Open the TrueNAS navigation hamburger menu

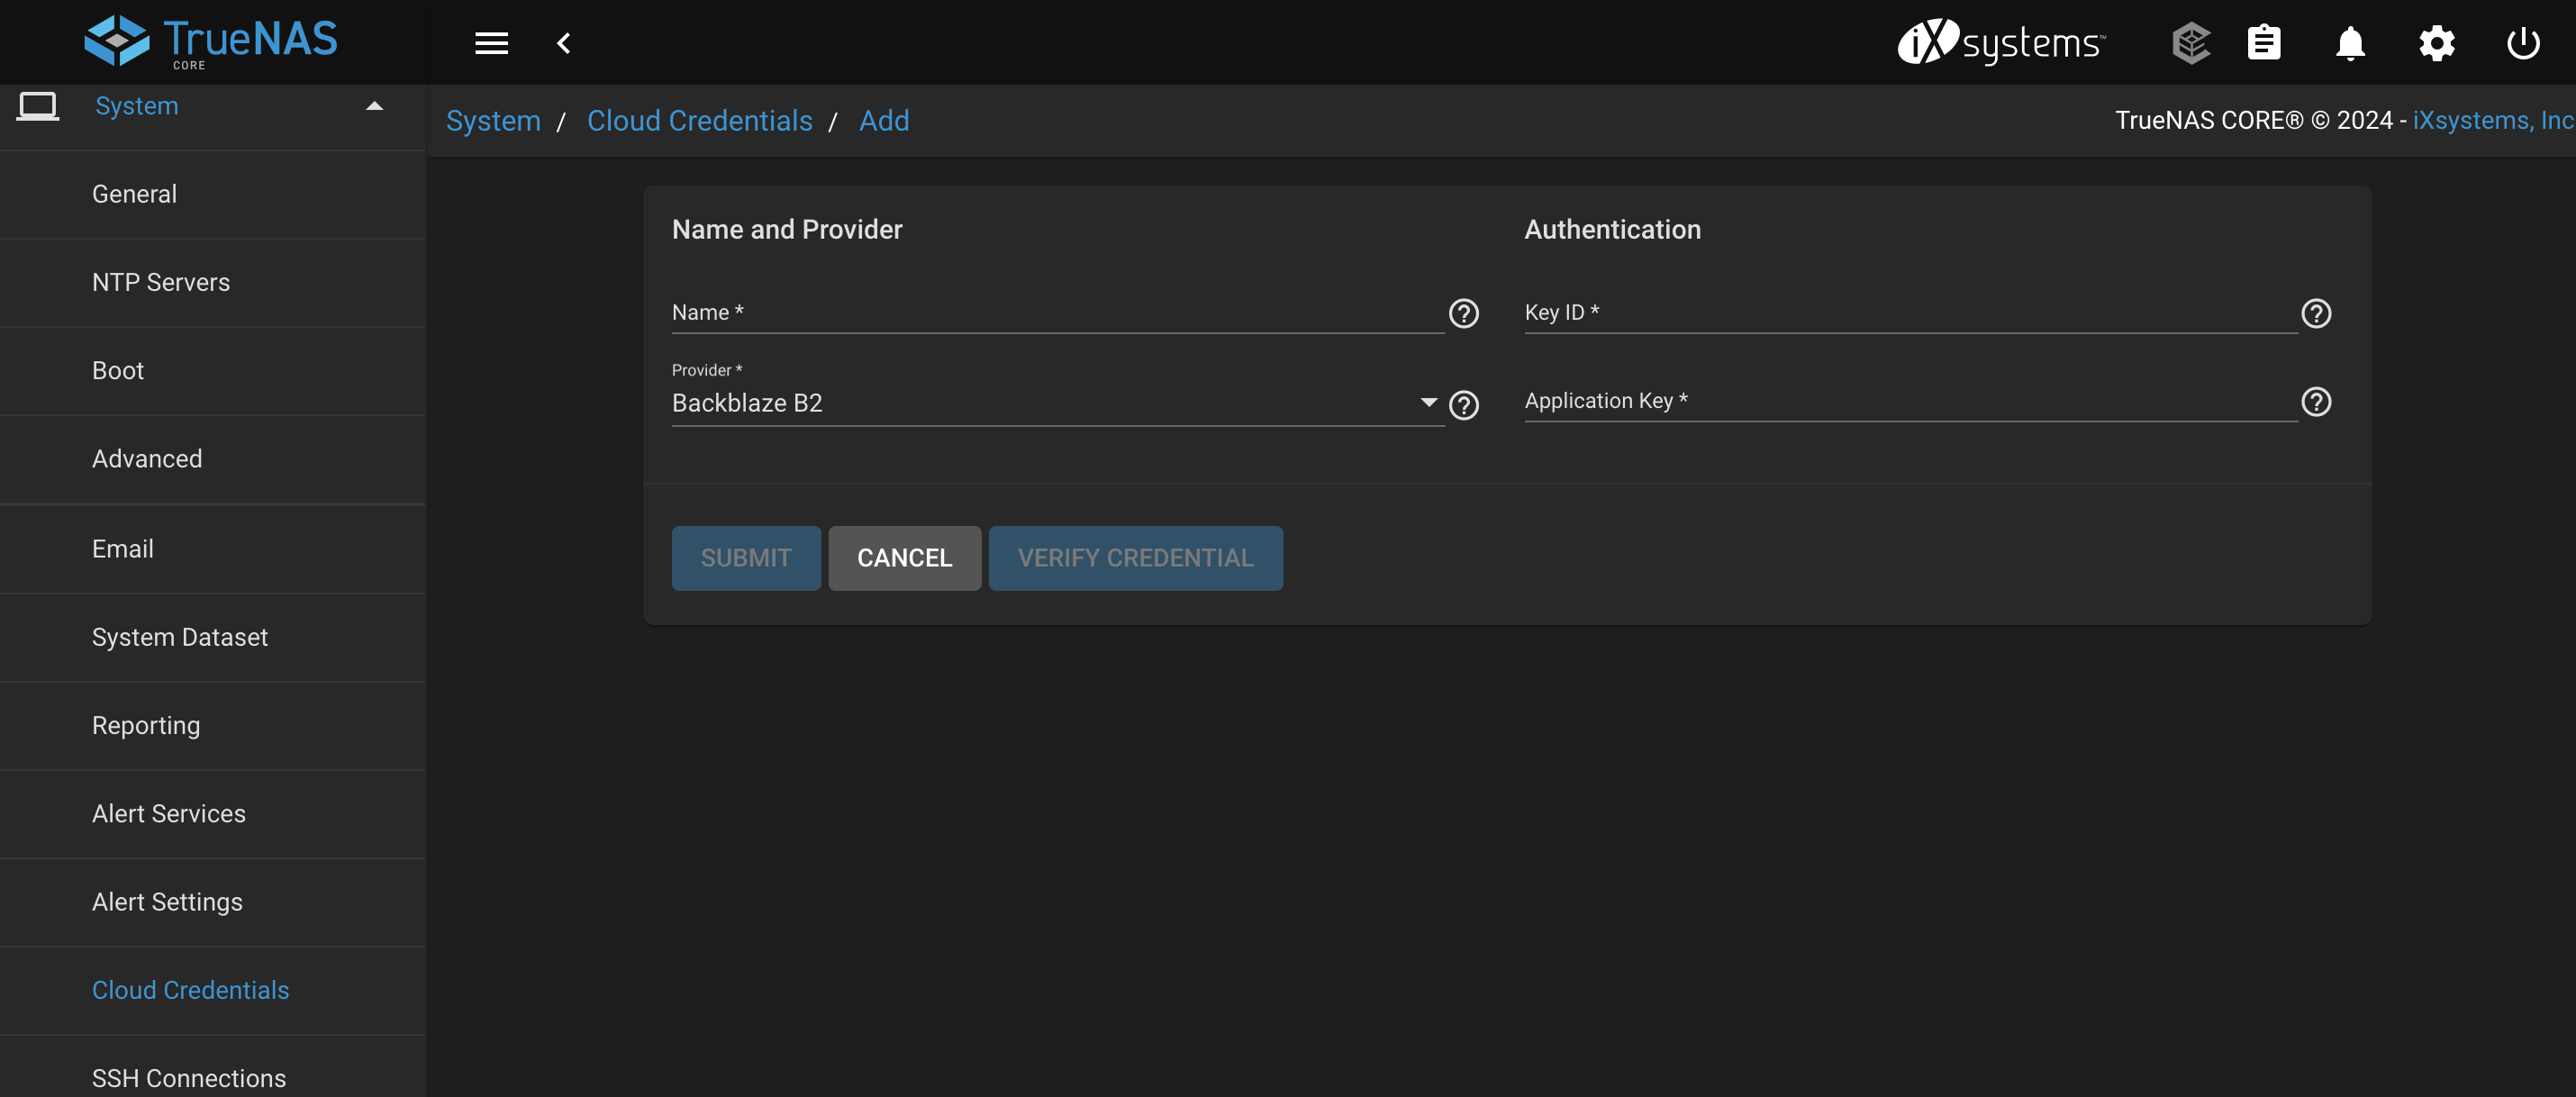(491, 42)
